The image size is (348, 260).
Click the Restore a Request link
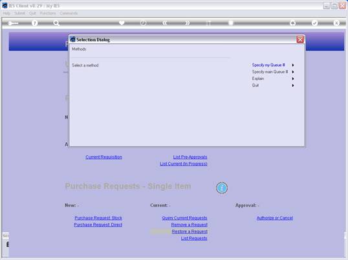pyautogui.click(x=190, y=232)
